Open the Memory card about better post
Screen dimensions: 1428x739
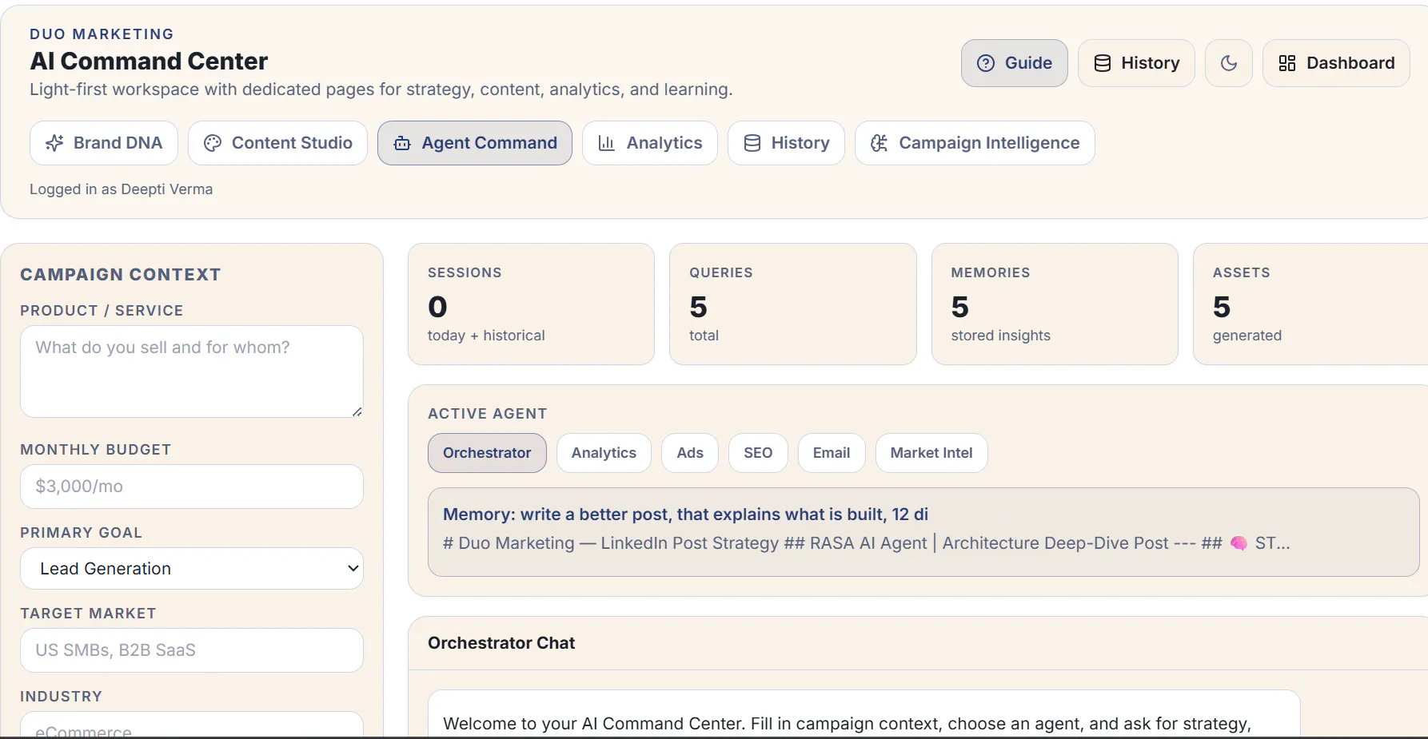pyautogui.click(x=923, y=532)
